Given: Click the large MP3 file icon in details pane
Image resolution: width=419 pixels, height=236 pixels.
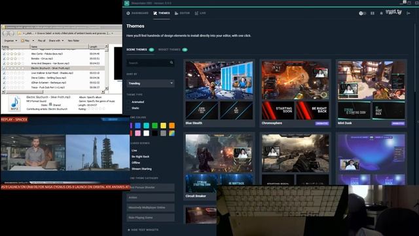Looking at the screenshot, I should 14,104.
